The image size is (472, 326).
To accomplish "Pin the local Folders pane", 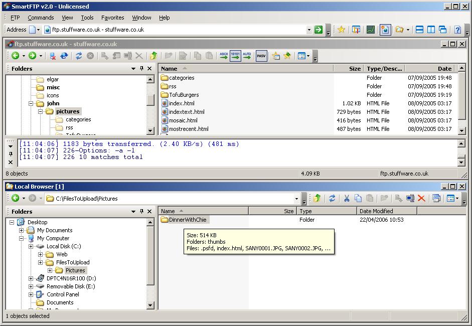I will point(141,211).
